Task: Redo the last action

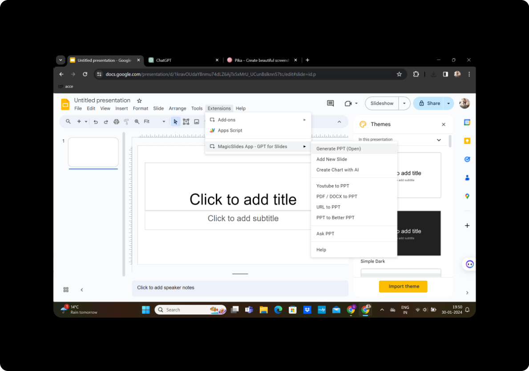Action: 106,122
